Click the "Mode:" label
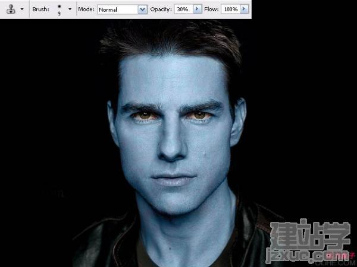 86,9
